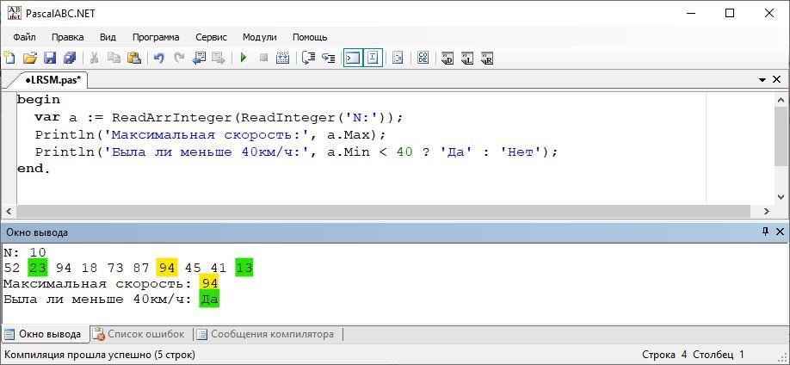
Task: Click the editor vertical scrollbar thumb
Action: [x=781, y=136]
